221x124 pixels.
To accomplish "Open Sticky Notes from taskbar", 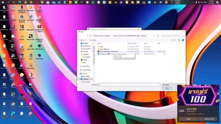I will pos(70,2).
